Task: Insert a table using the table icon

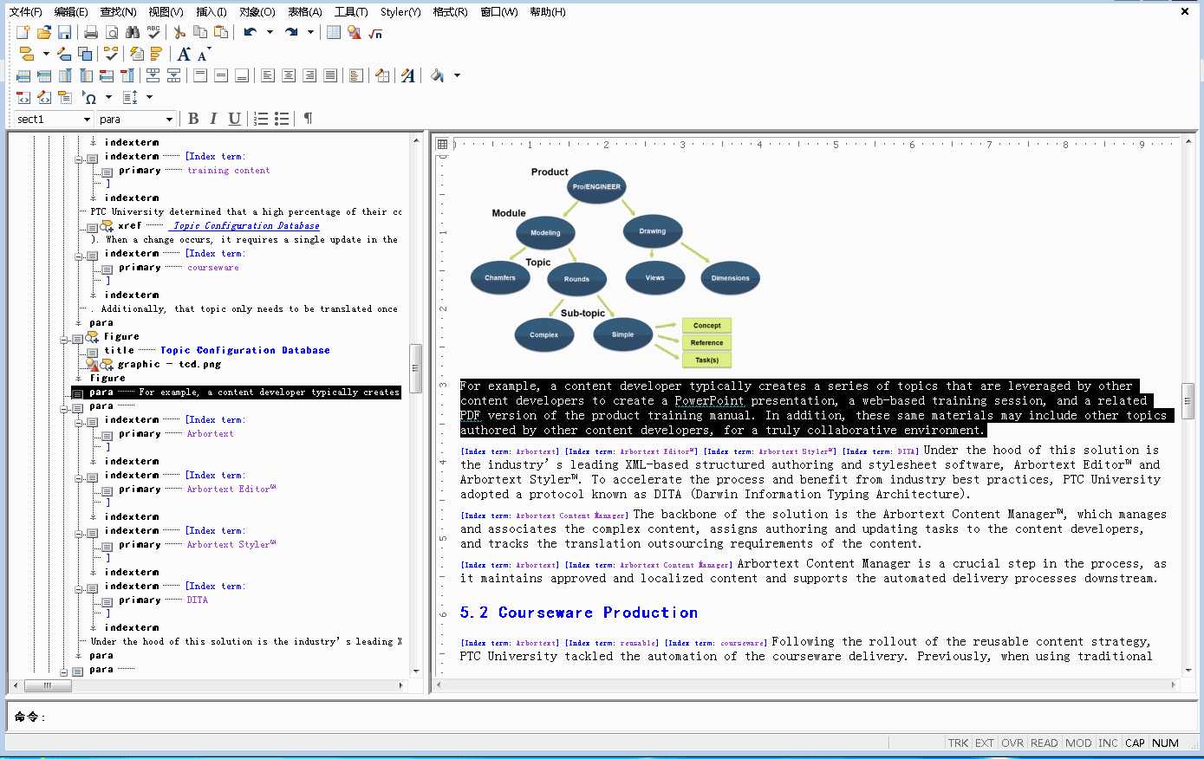Action: [x=334, y=32]
